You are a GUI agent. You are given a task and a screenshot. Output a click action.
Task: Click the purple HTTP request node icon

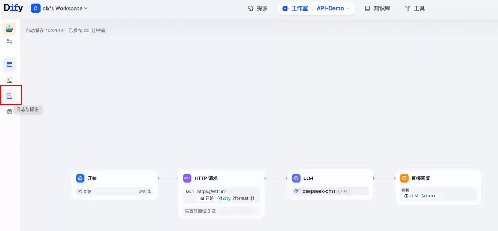tap(187, 178)
